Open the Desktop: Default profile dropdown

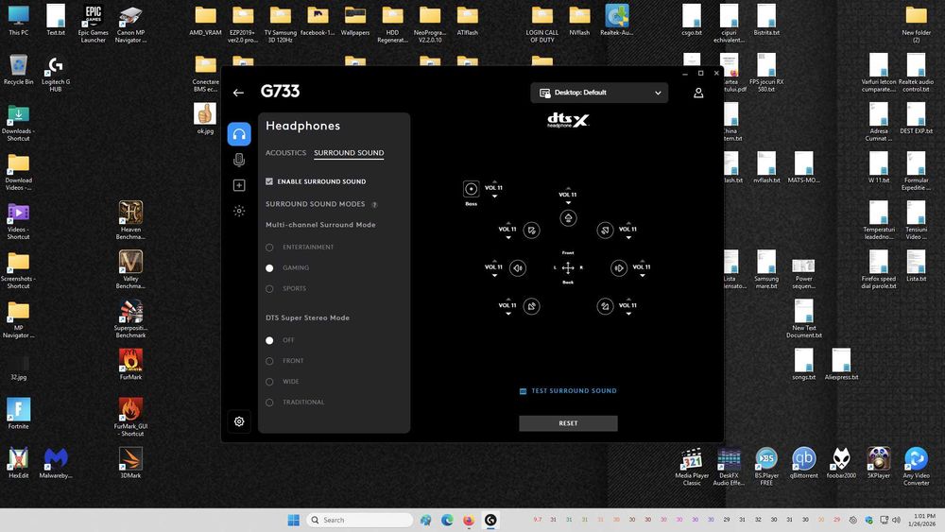click(599, 93)
